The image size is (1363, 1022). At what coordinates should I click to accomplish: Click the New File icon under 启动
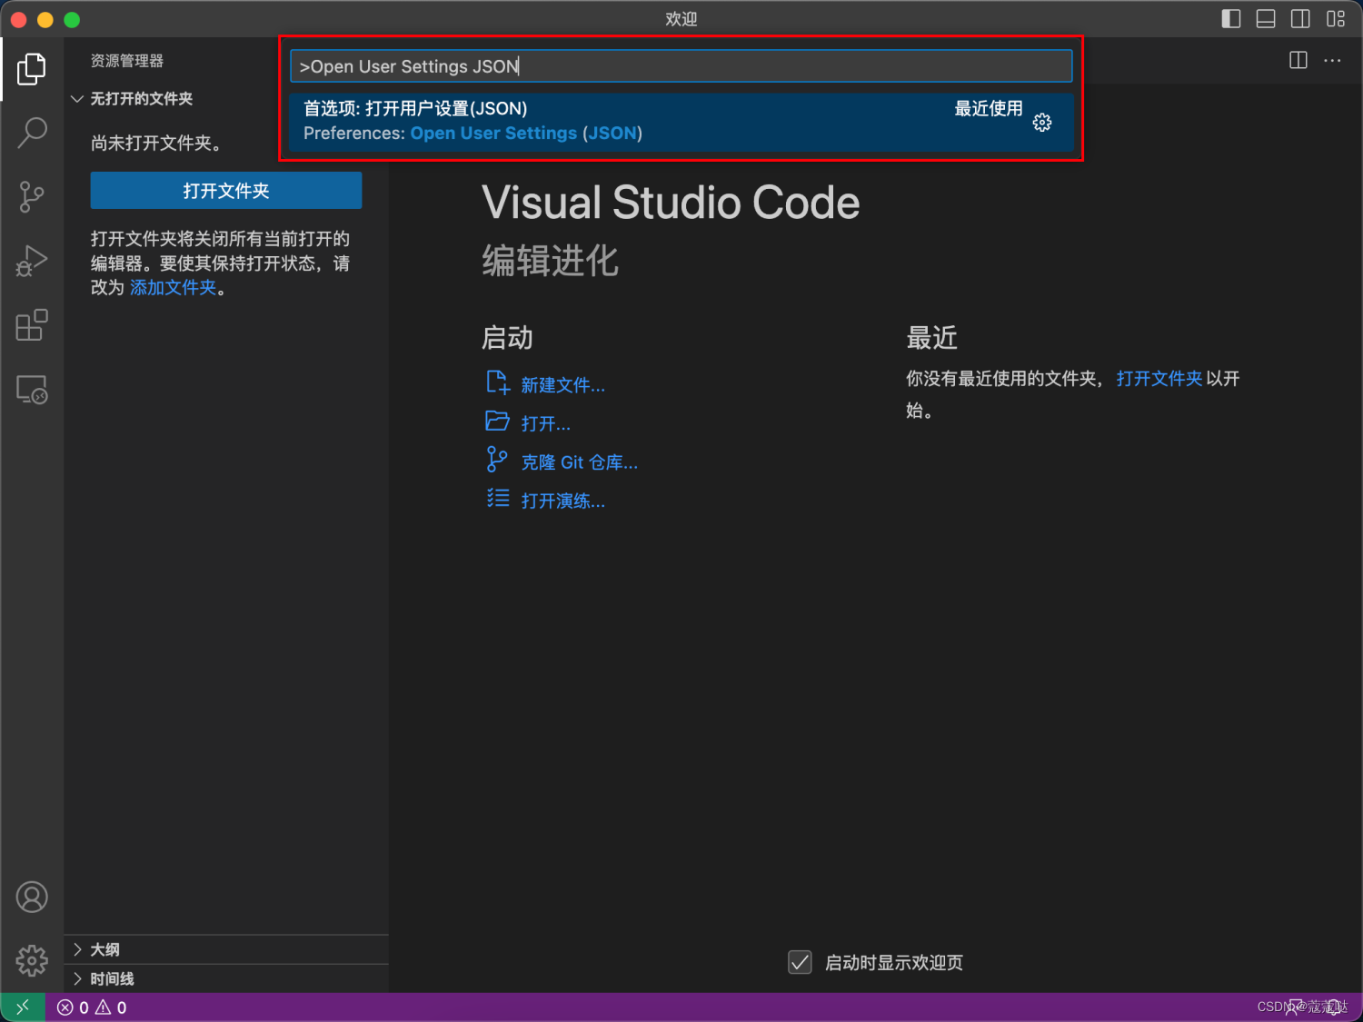497,382
